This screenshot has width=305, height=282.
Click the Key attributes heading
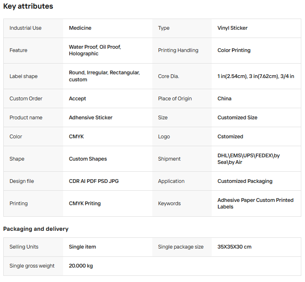[28, 6]
